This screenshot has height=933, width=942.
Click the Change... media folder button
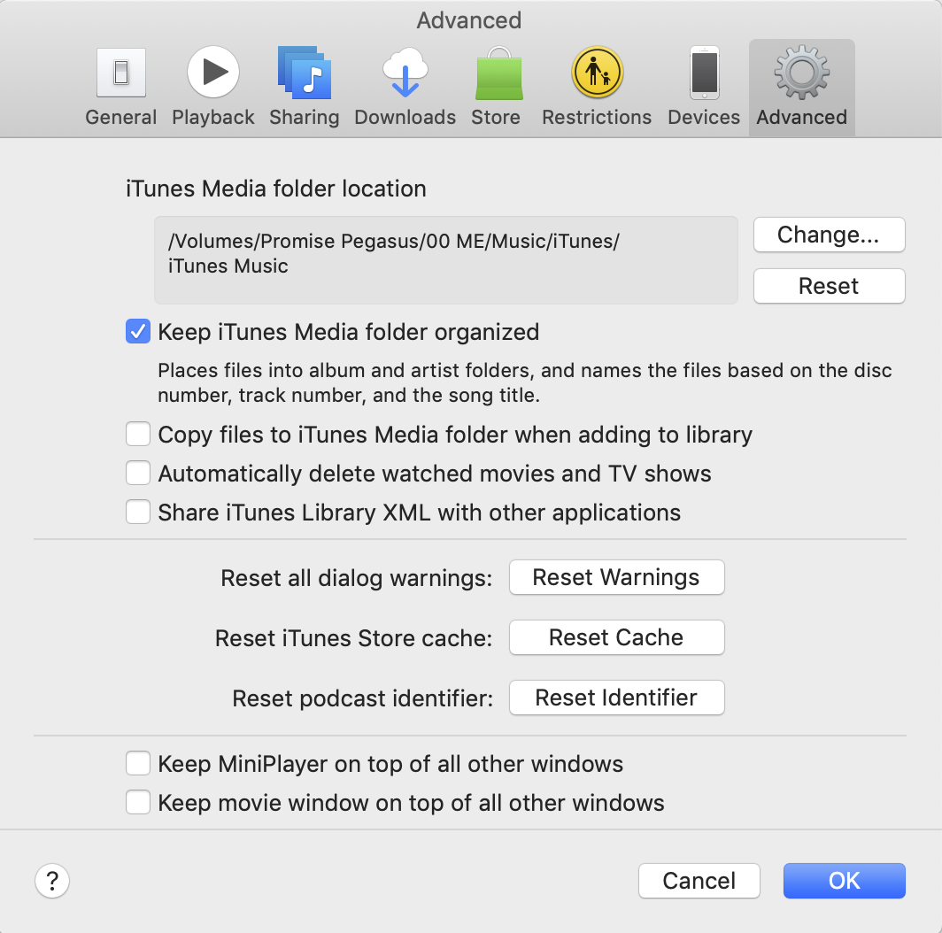(829, 235)
